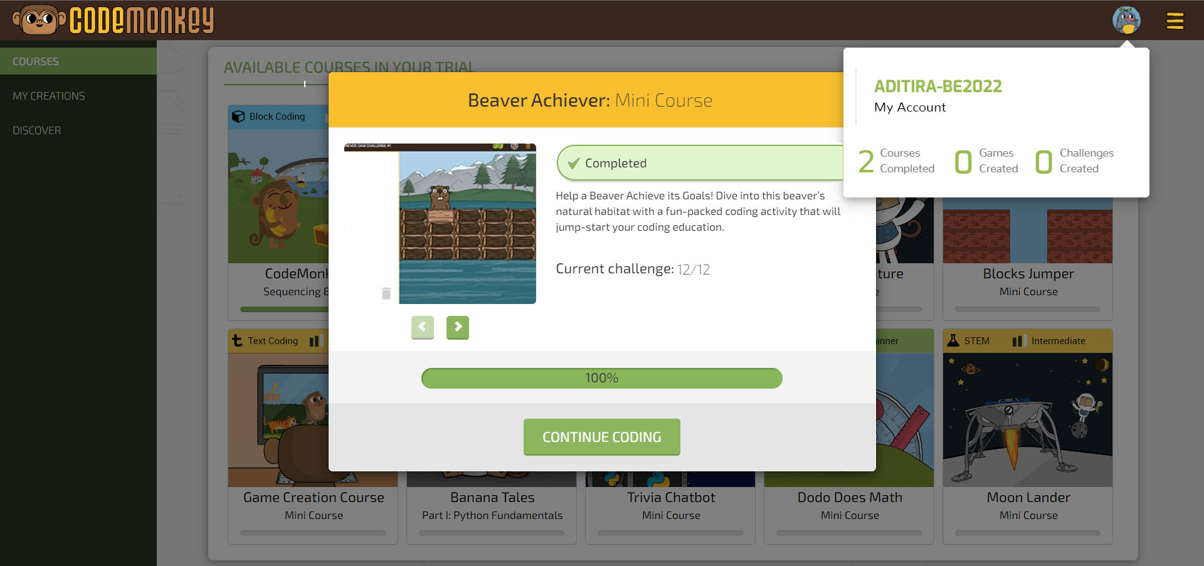
Task: Click the Text Coding icon
Action: tap(237, 340)
